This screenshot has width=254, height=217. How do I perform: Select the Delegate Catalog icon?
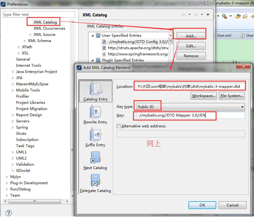point(95,180)
